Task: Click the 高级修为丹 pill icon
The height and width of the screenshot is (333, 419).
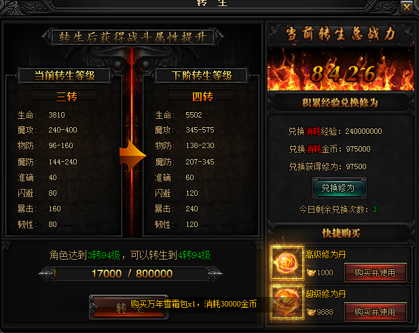Action: pyautogui.click(x=287, y=263)
